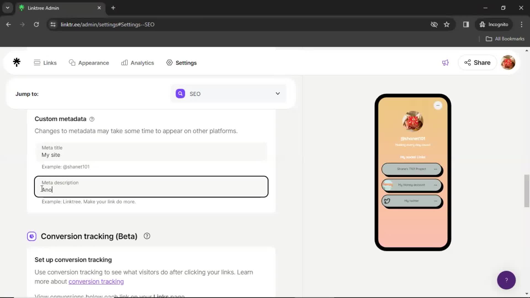Click the Conversion tracking help icon
The width and height of the screenshot is (530, 298).
pos(147,236)
